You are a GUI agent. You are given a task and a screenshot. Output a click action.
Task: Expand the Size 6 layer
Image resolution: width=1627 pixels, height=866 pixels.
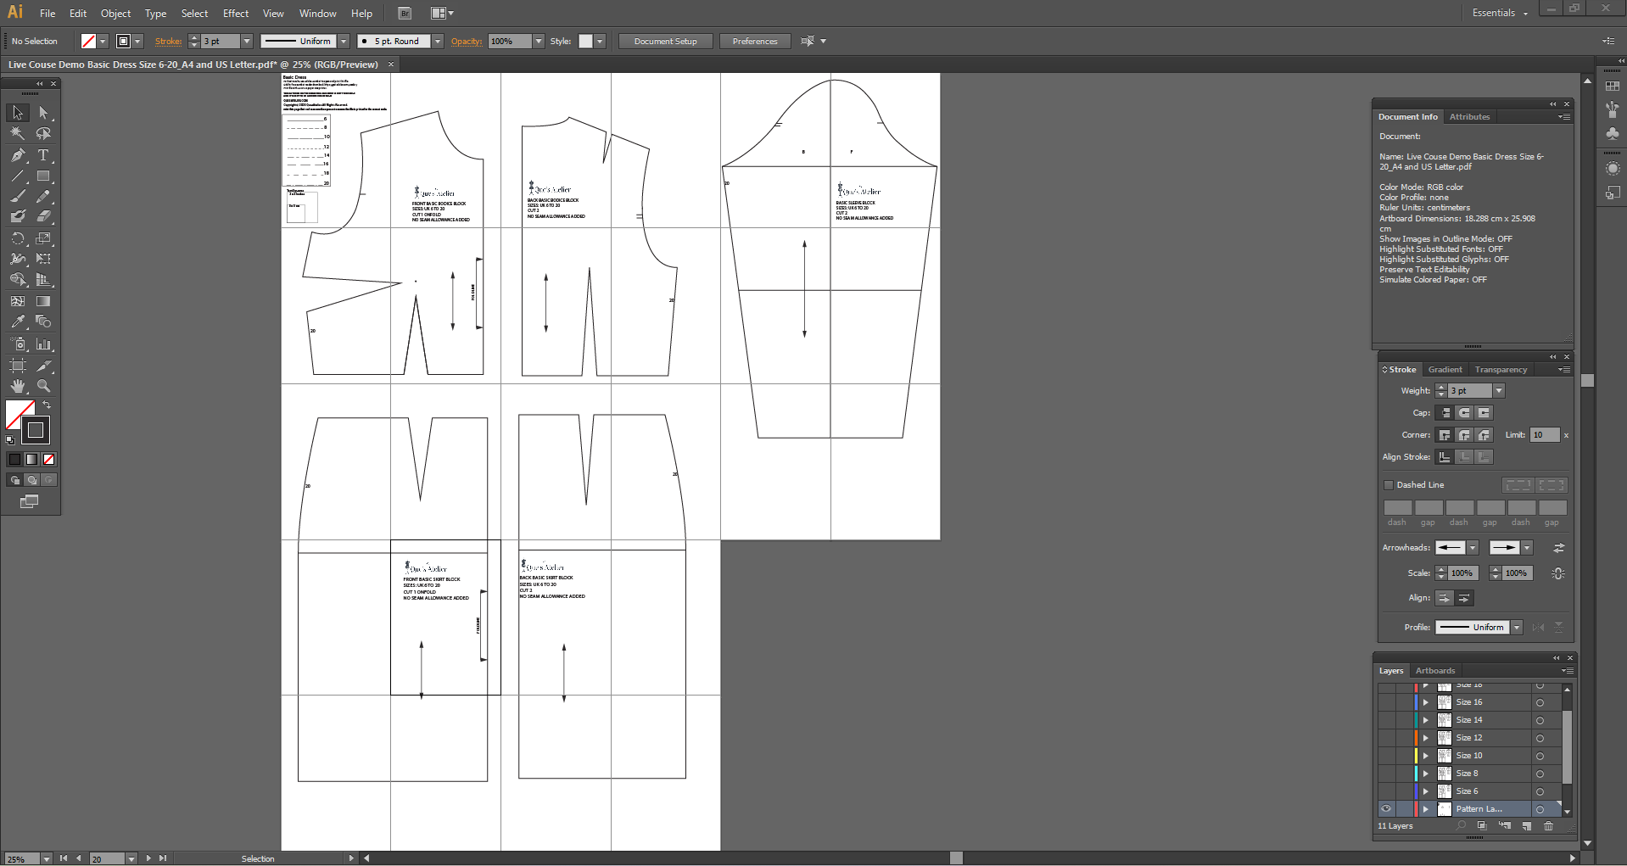(1426, 791)
